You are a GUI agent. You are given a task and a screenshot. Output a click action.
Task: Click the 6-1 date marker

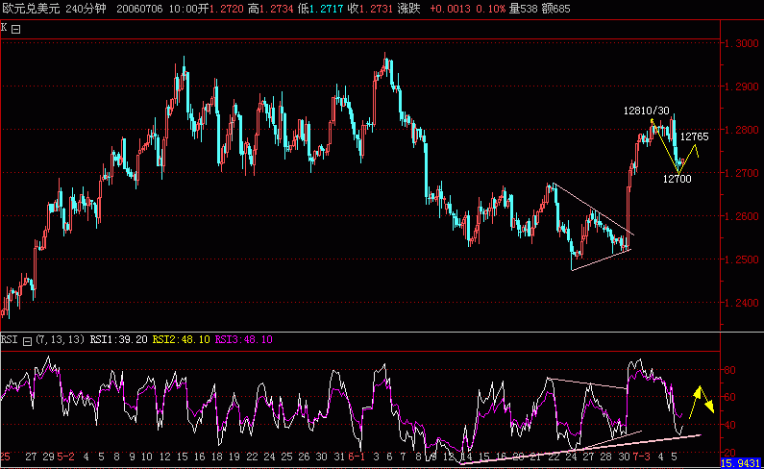[x=357, y=457]
